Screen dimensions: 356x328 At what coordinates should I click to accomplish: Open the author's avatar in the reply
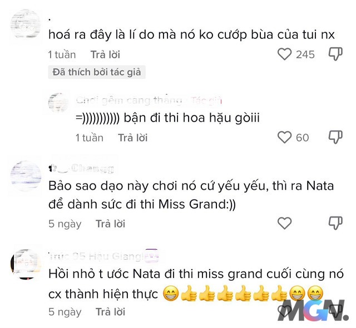tap(58, 103)
